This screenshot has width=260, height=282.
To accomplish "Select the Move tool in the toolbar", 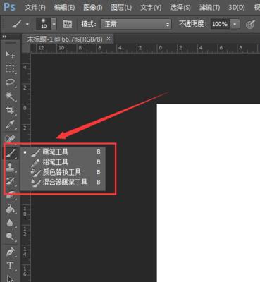I will point(10,55).
